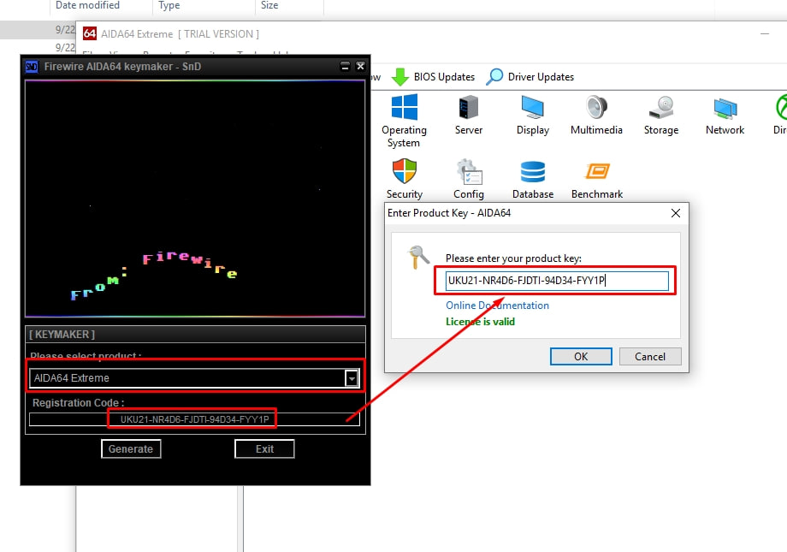Click the Driver Updates toolbar button
This screenshot has height=552, width=787.
pos(530,77)
